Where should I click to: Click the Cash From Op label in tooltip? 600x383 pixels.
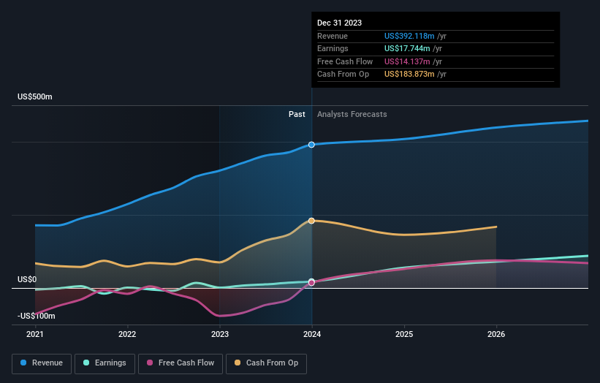tap(343, 75)
